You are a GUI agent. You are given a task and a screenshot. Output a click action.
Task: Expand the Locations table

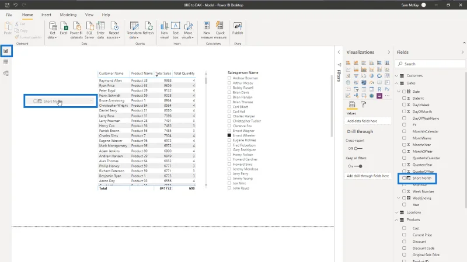397,212
